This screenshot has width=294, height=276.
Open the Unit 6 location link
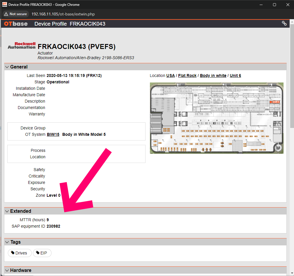point(235,76)
